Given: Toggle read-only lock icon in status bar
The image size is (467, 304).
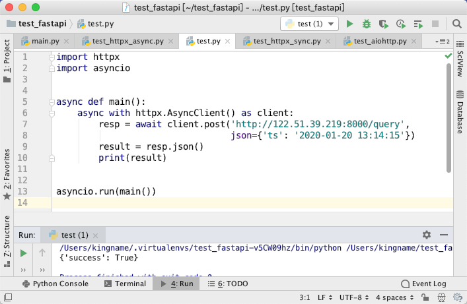Looking at the screenshot, I should coord(425,297).
